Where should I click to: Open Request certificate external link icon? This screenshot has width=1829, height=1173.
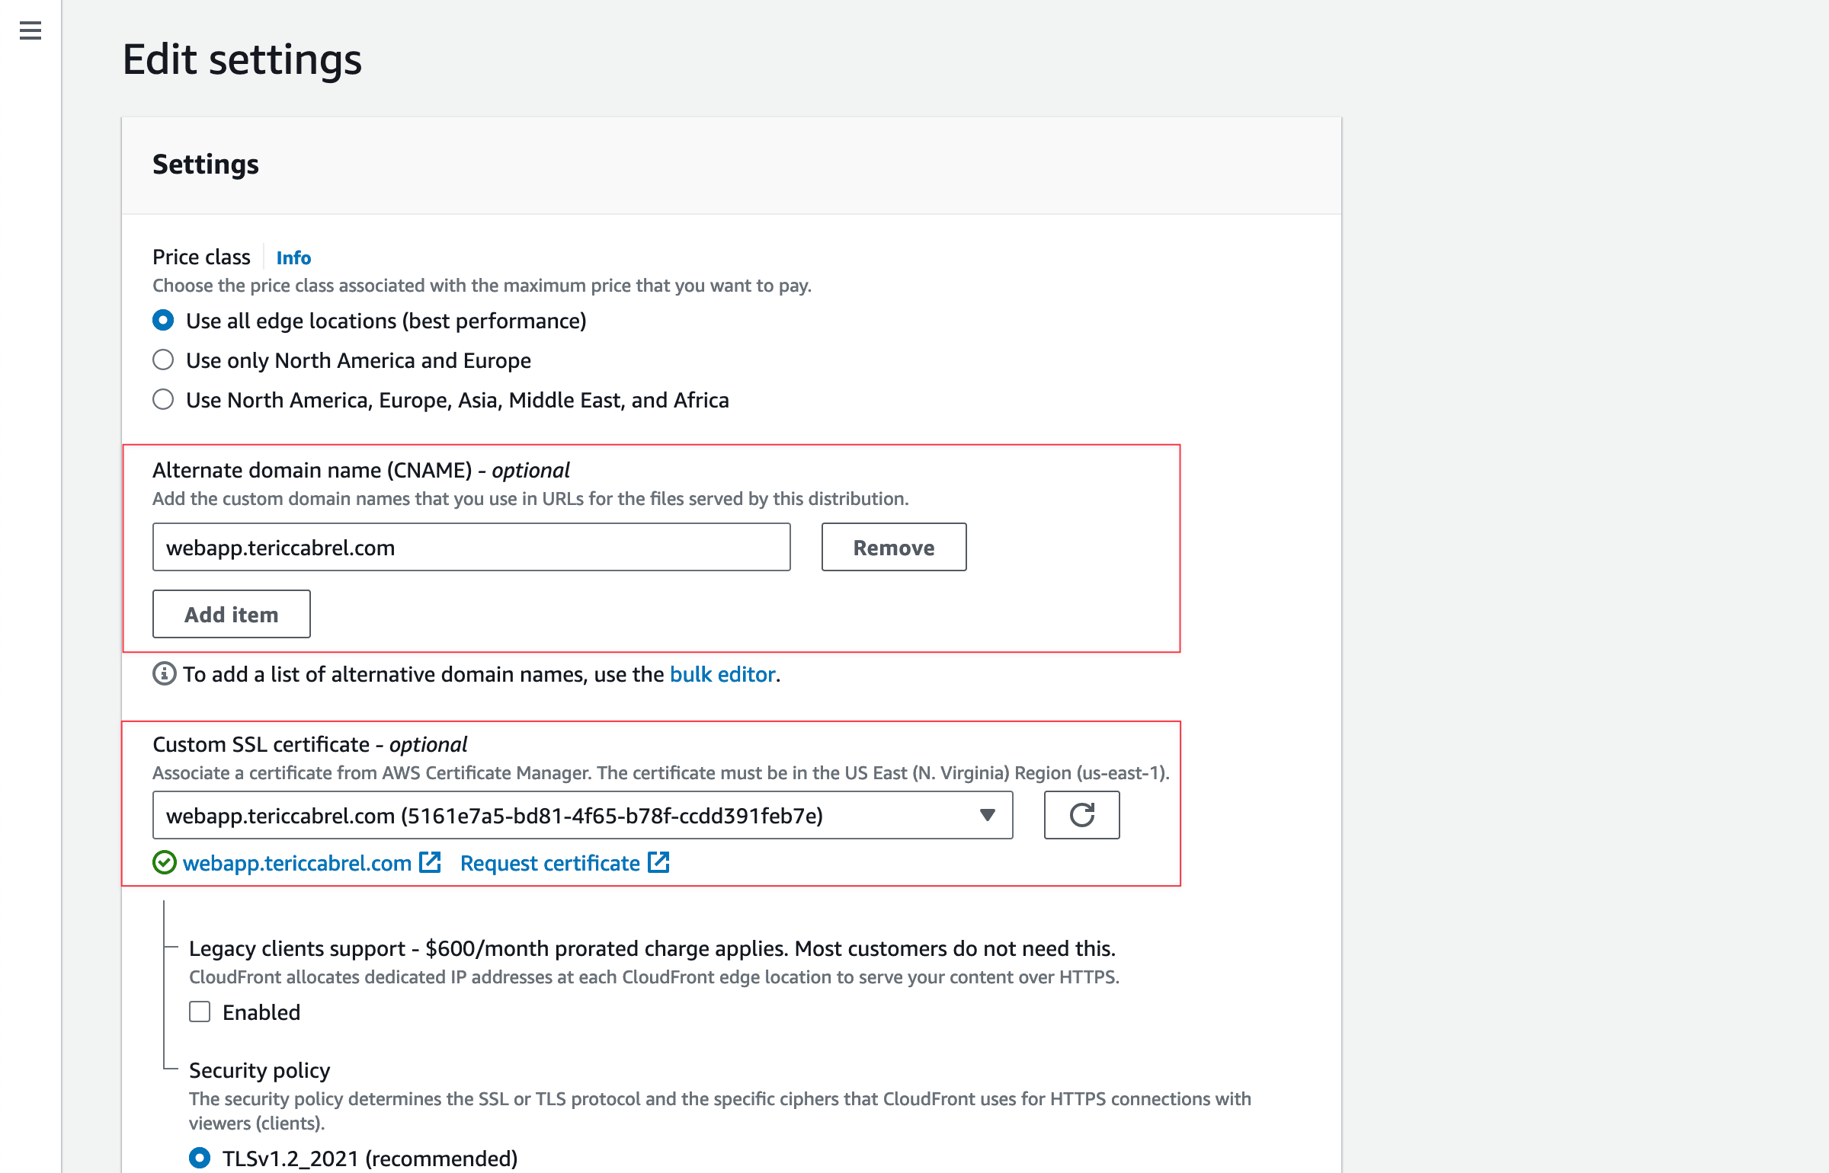click(x=658, y=862)
